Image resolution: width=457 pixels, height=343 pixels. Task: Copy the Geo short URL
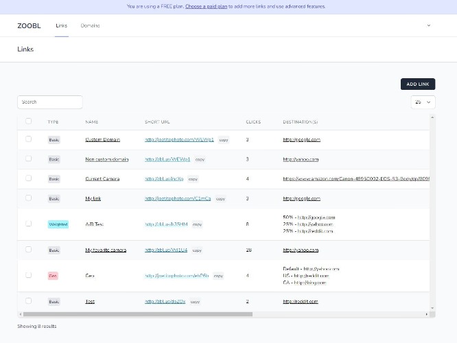[218, 276]
